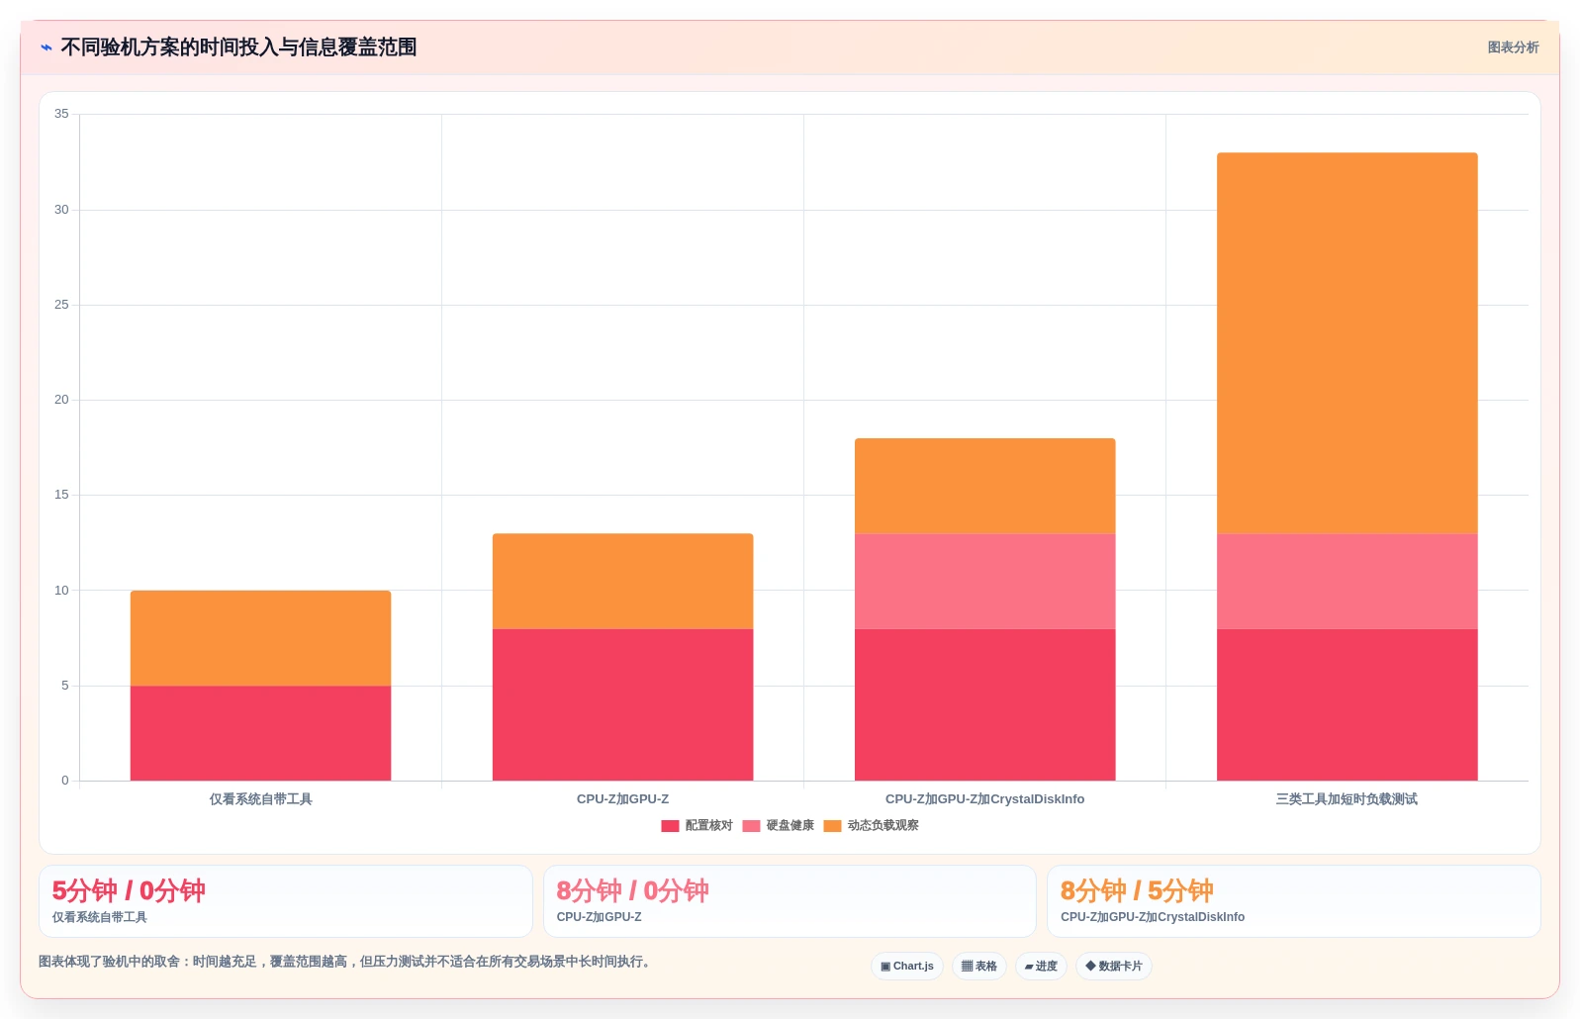
Task: Click the pink 硬盘健康 legend color box
Action: (751, 826)
